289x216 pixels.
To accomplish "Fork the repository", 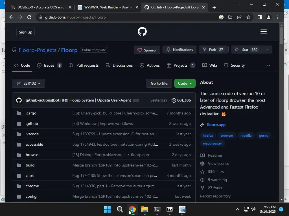I will tap(213, 49).
